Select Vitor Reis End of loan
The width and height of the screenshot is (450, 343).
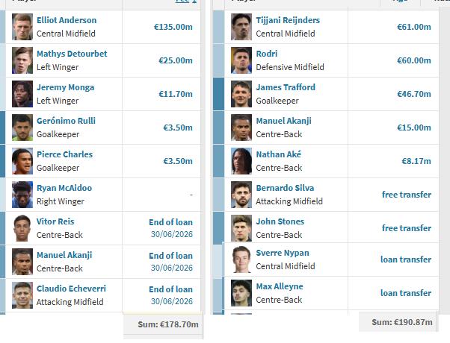tap(170, 222)
